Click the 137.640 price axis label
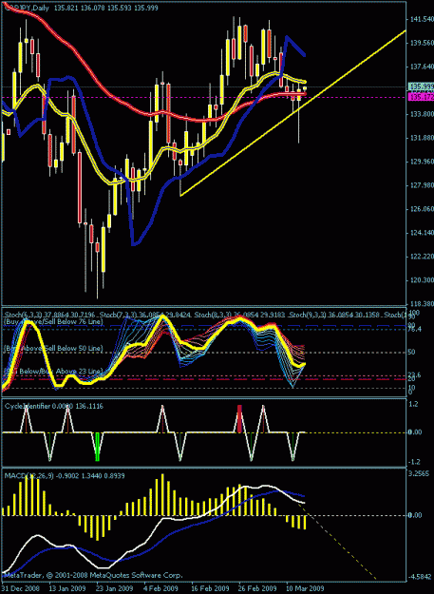 421,67
